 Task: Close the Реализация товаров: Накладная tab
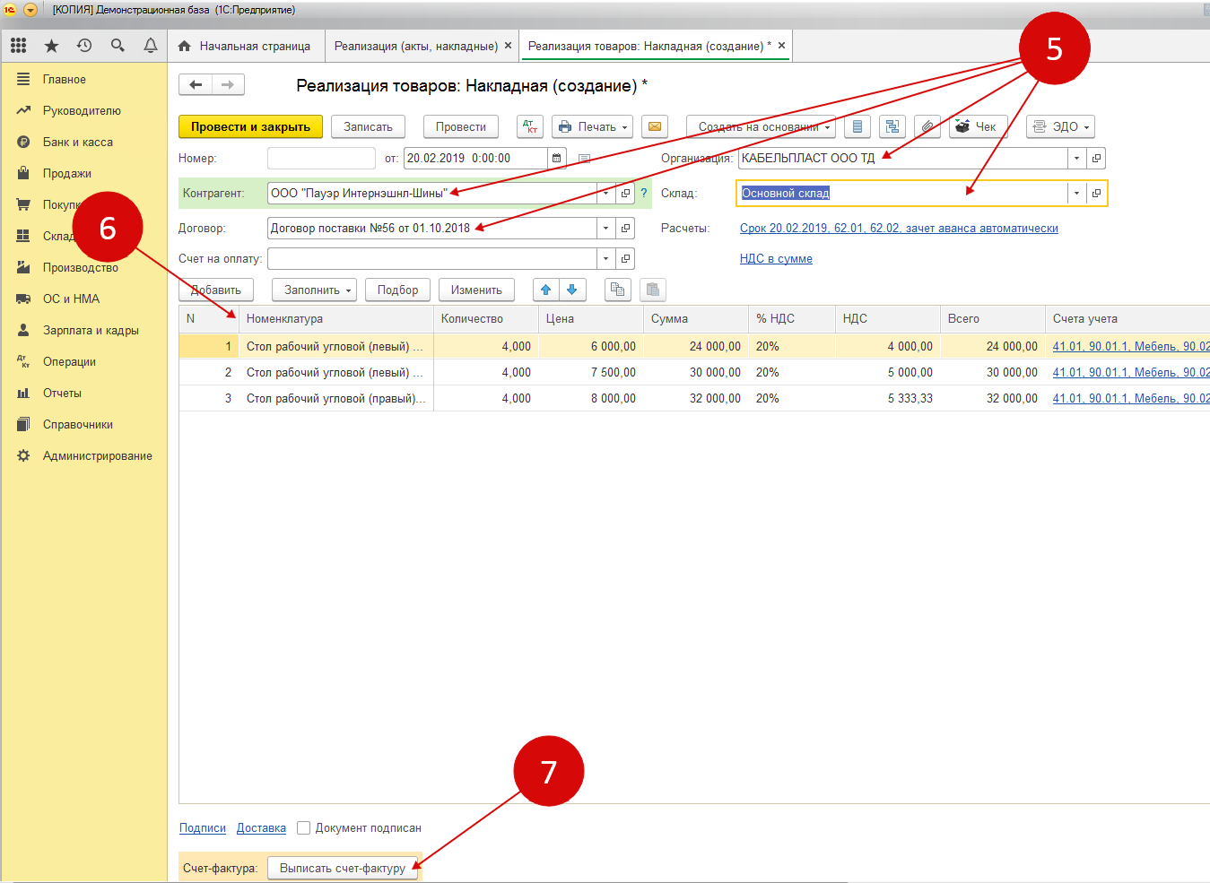coord(781,46)
